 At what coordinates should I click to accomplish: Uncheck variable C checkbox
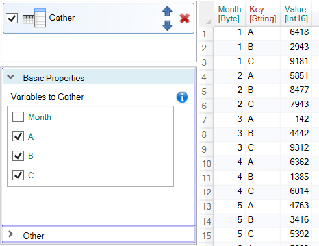point(18,175)
